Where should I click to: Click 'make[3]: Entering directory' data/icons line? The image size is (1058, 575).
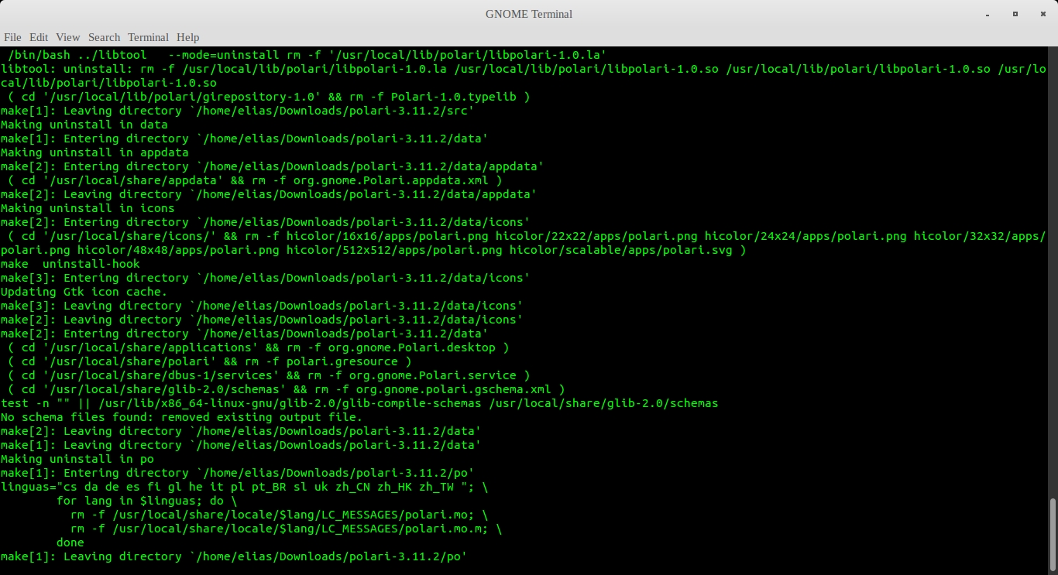pyautogui.click(x=265, y=278)
